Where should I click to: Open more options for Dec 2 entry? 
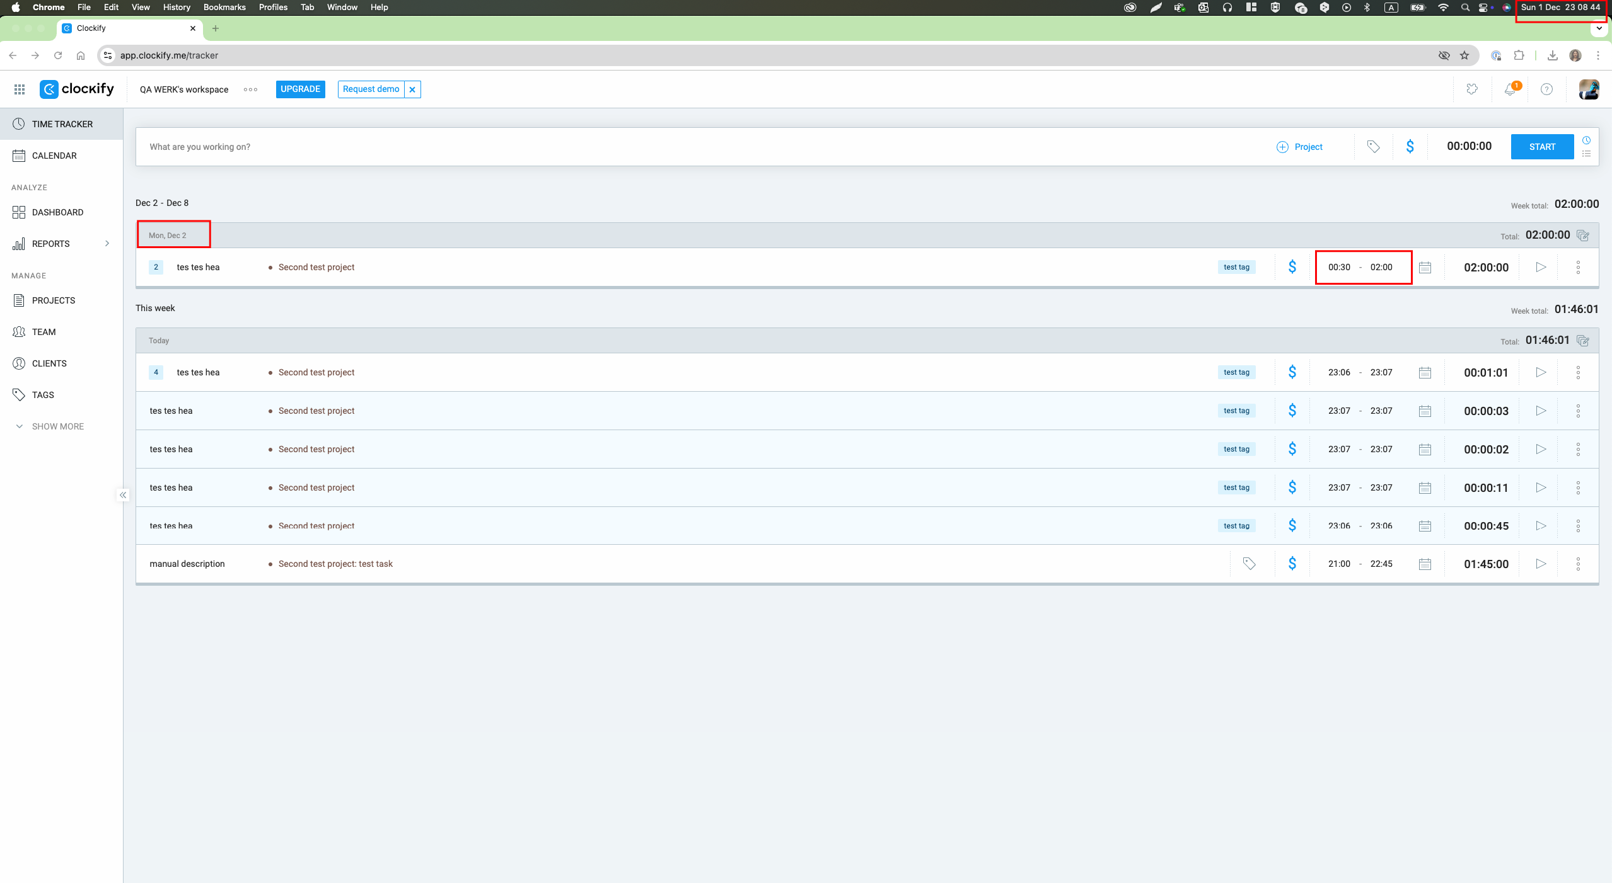(1578, 267)
